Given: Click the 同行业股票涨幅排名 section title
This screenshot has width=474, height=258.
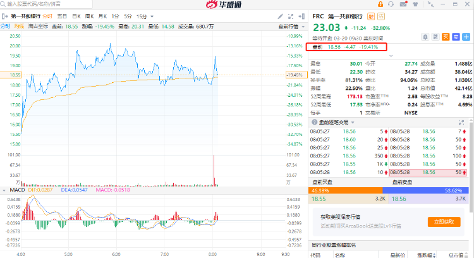Looking at the screenshot, I should 334,245.
